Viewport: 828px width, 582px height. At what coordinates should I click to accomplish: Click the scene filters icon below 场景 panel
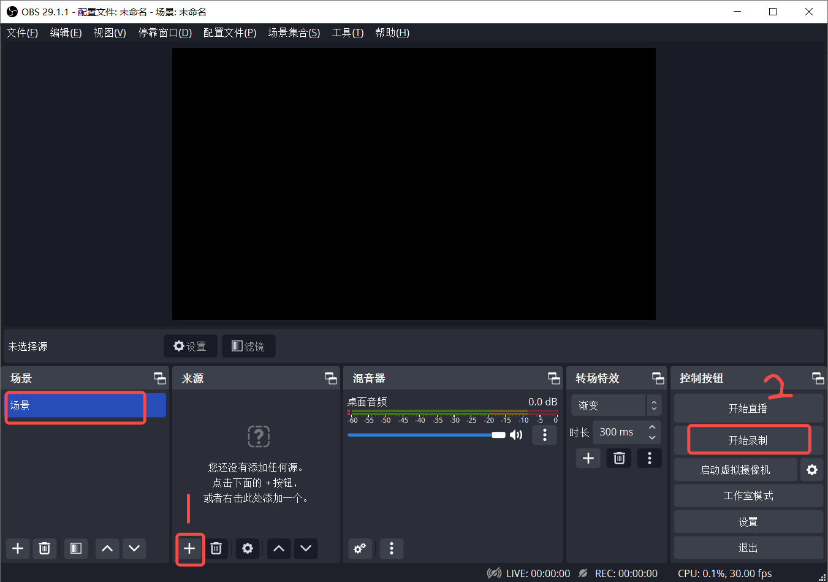[76, 548]
